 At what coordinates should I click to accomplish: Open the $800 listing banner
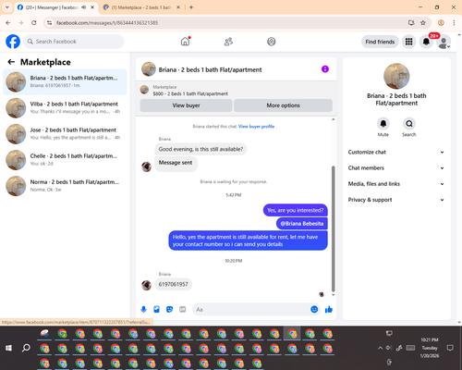tap(236, 91)
